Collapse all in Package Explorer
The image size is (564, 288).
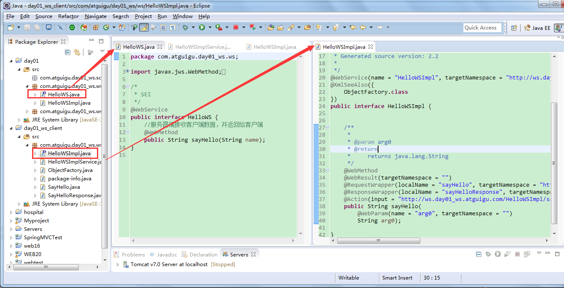point(67,52)
